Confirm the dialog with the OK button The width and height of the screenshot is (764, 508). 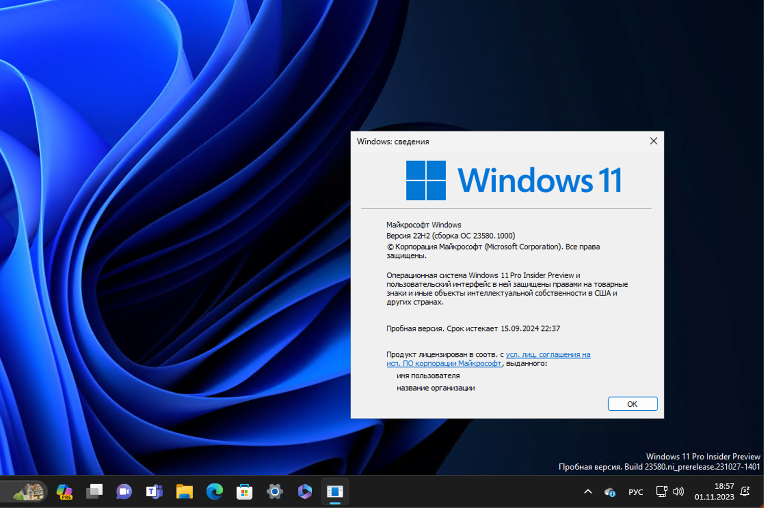pyautogui.click(x=633, y=404)
